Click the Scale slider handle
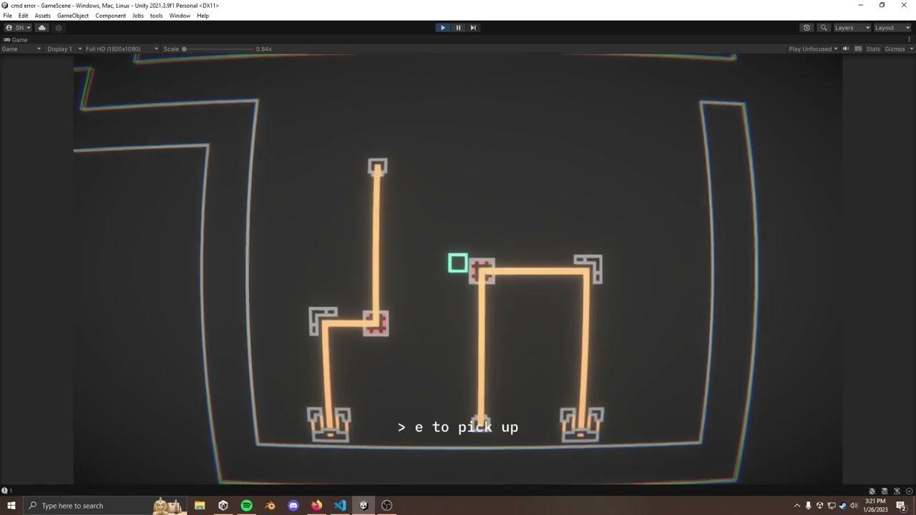Viewport: 916px width, 515px height. coord(184,49)
